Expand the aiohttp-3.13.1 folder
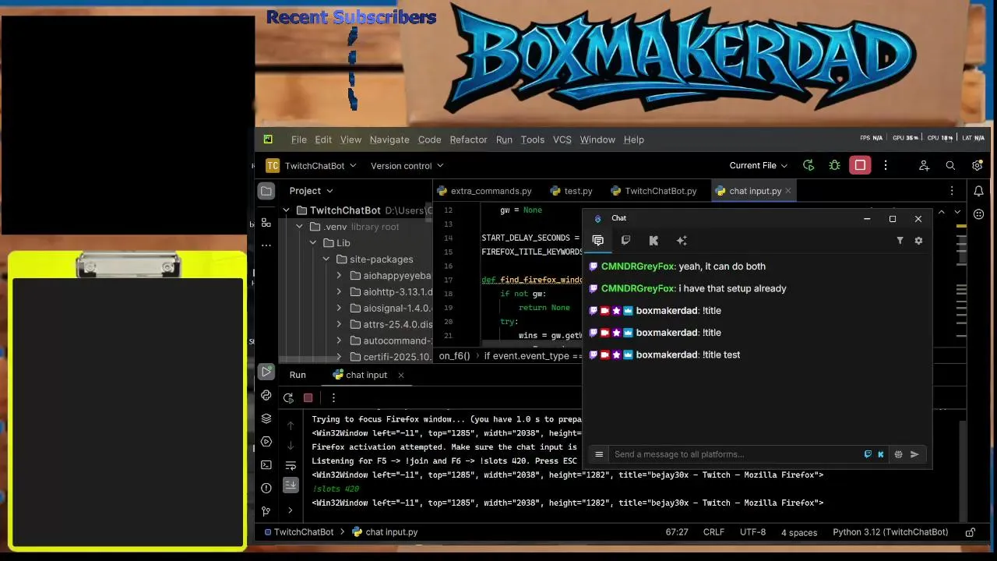 pos(339,292)
